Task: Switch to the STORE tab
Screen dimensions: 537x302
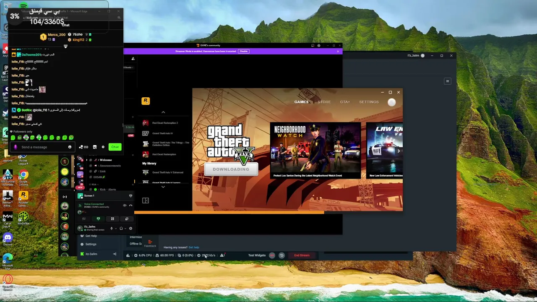Action: point(324,102)
